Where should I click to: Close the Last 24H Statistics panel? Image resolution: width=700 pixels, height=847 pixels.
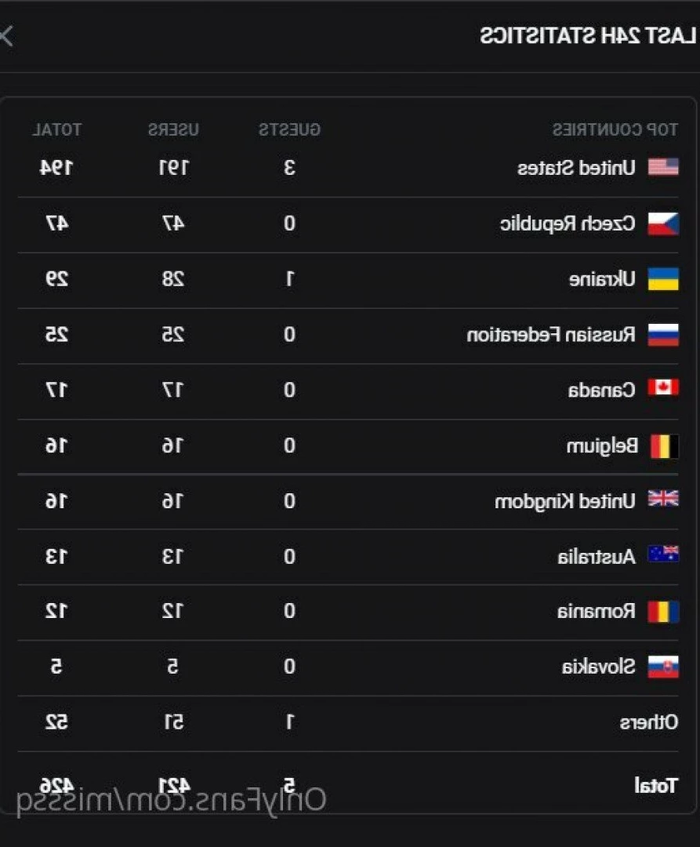click(x=6, y=36)
